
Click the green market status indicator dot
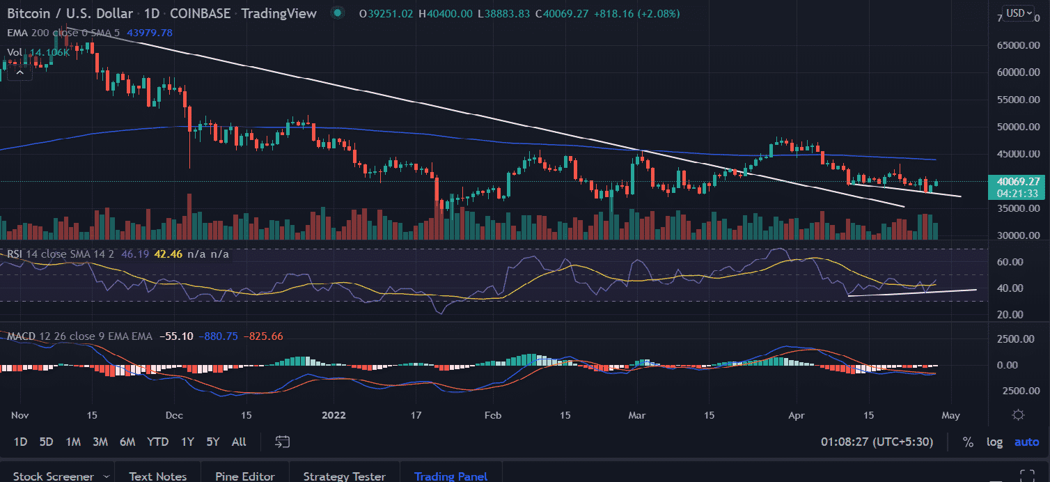pyautogui.click(x=338, y=13)
